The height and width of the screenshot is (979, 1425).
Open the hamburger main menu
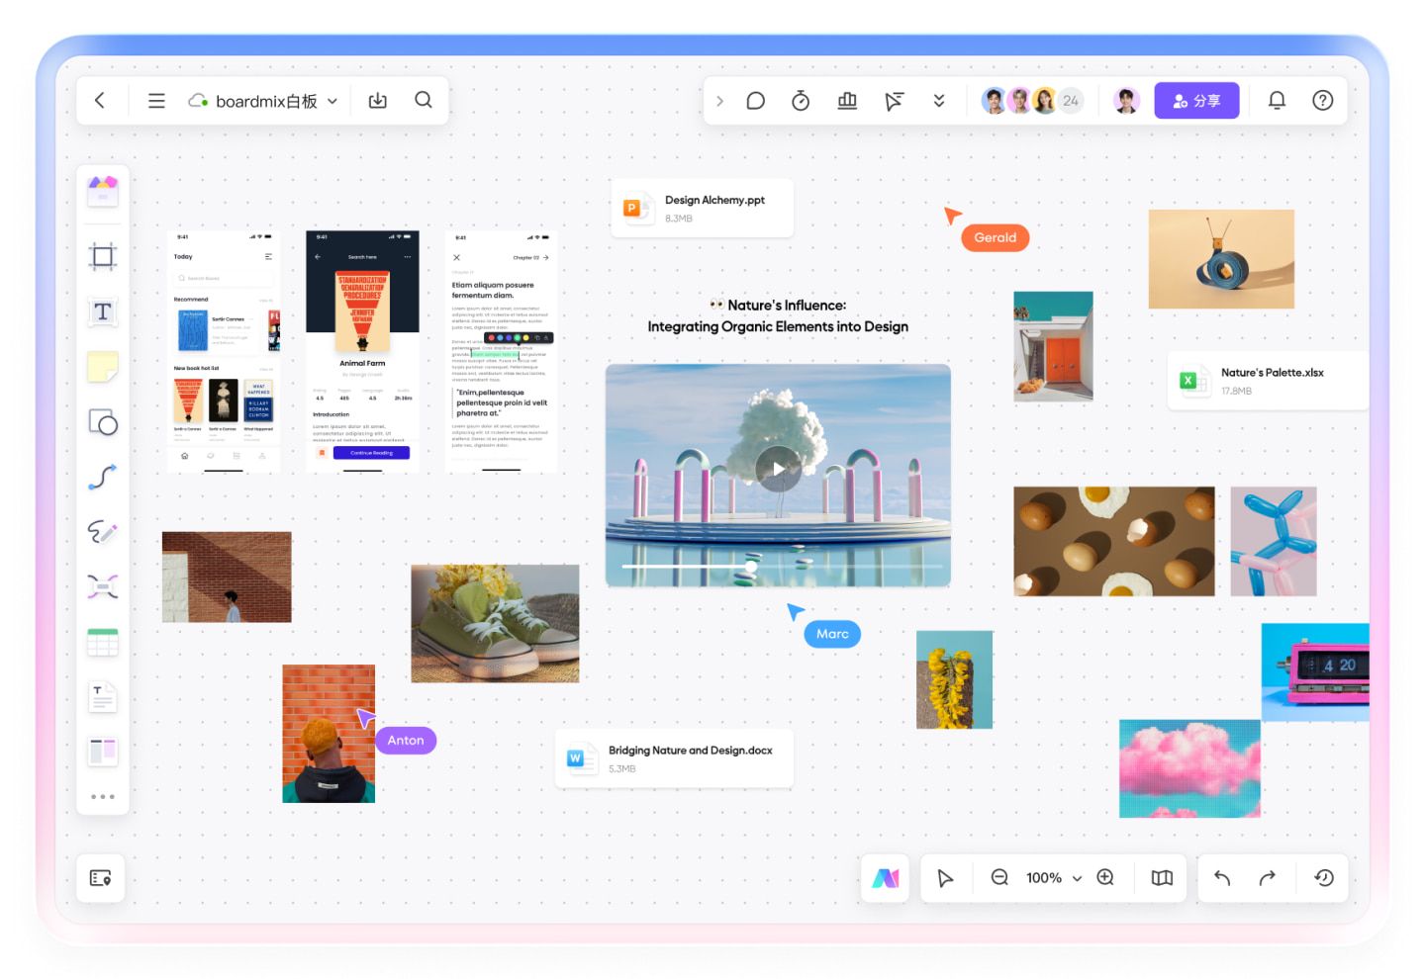(x=156, y=101)
